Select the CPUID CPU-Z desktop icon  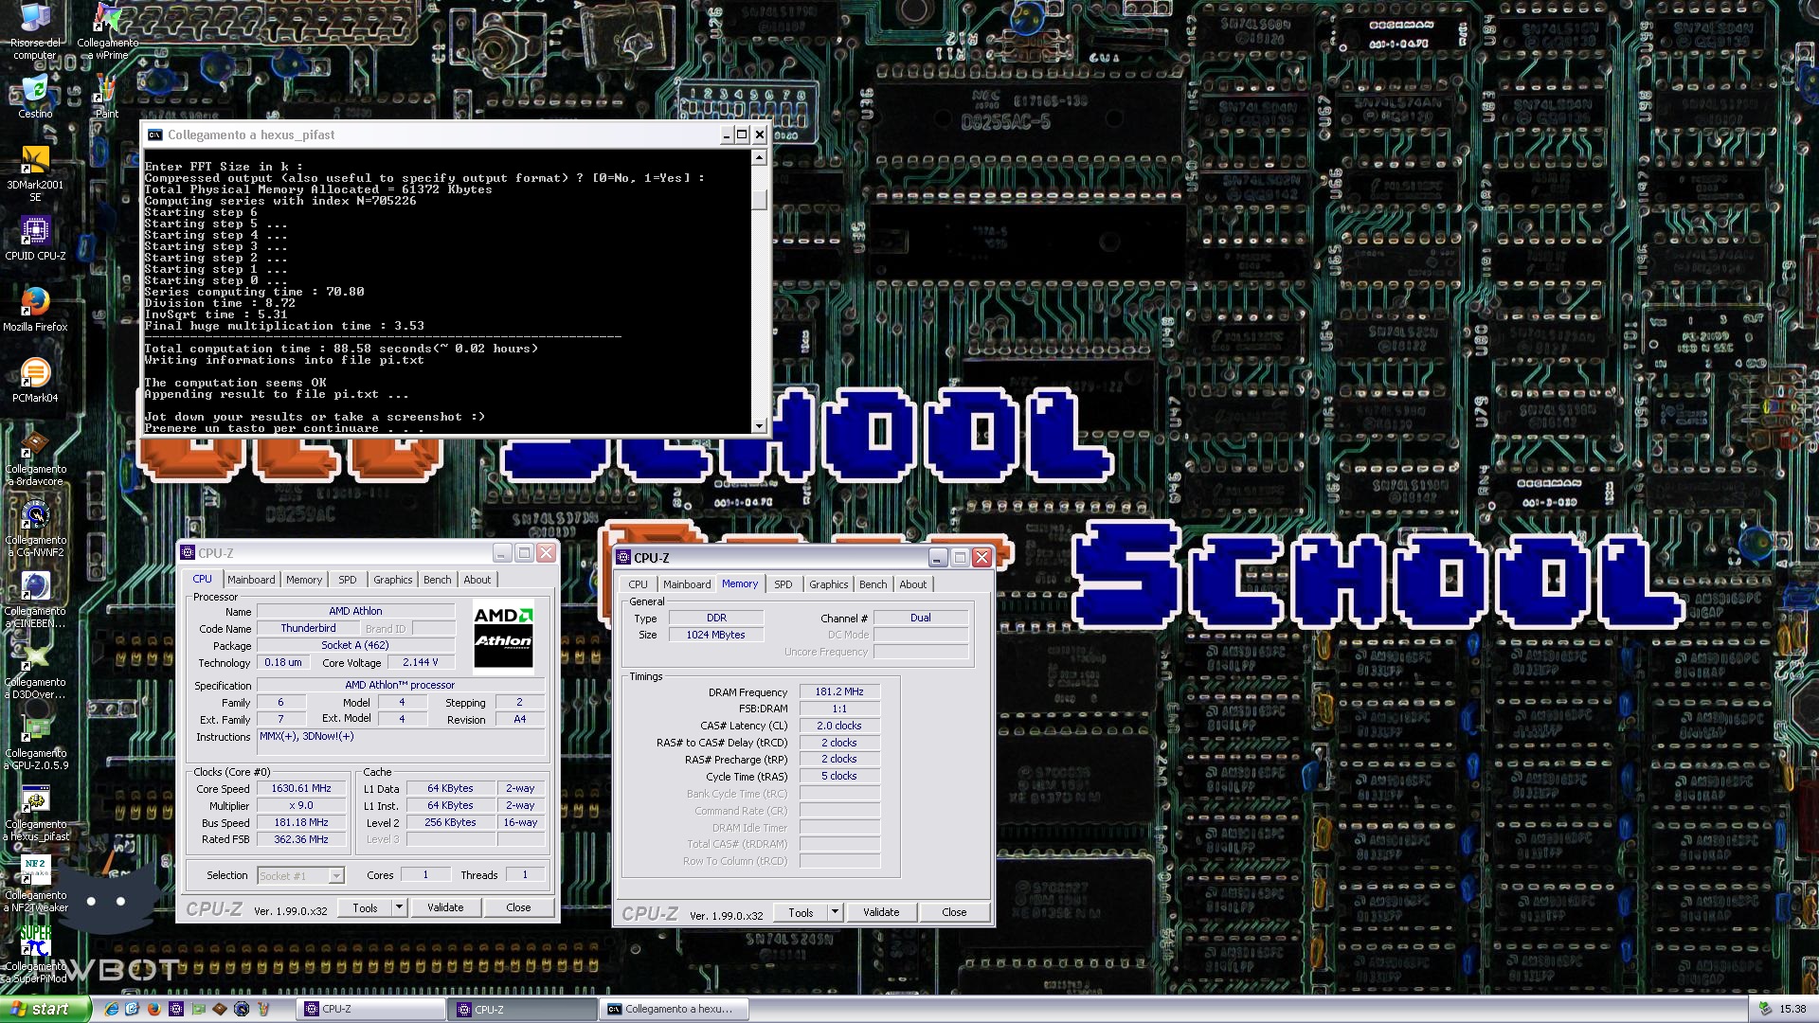(35, 239)
